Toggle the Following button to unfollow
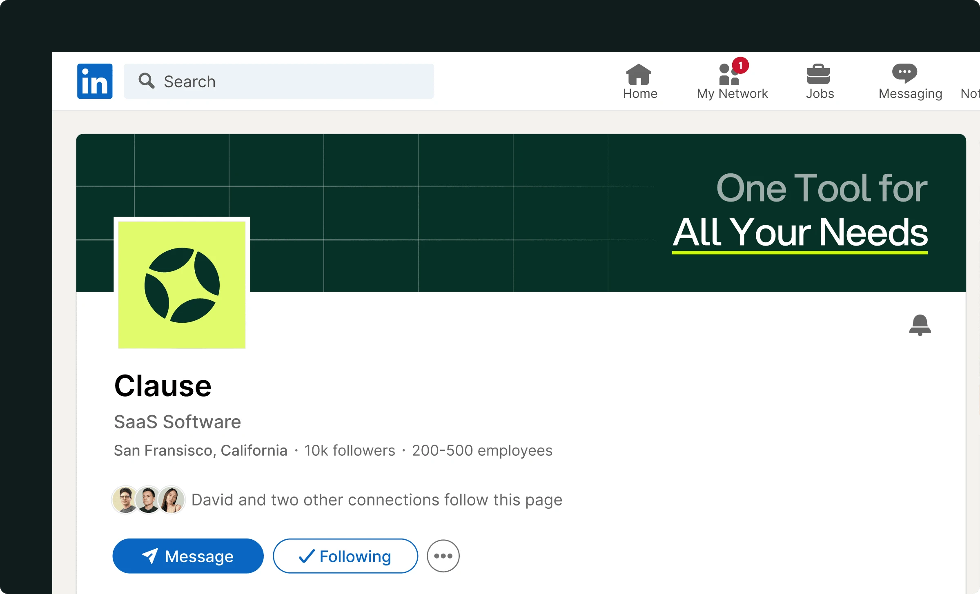 click(x=345, y=556)
